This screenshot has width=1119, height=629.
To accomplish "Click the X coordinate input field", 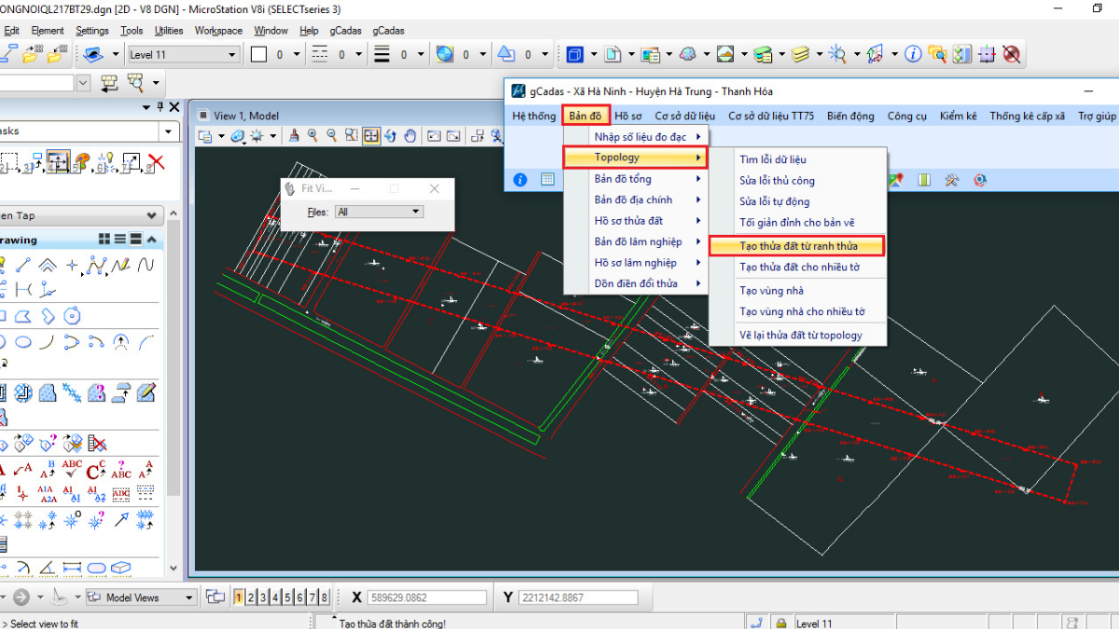I will pyautogui.click(x=426, y=597).
